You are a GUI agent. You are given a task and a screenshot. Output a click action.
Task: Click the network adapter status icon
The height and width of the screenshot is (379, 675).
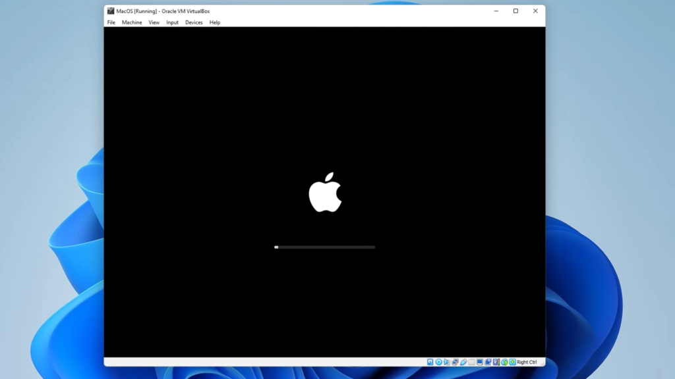coord(455,363)
